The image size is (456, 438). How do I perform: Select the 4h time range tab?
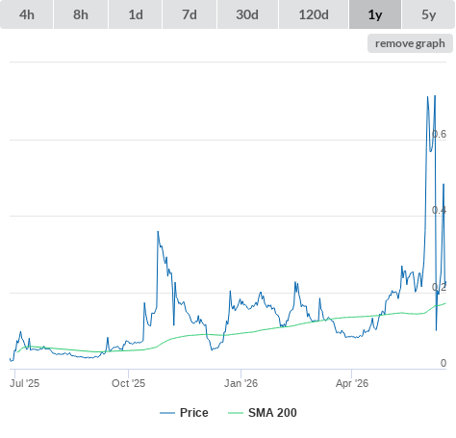point(26,14)
